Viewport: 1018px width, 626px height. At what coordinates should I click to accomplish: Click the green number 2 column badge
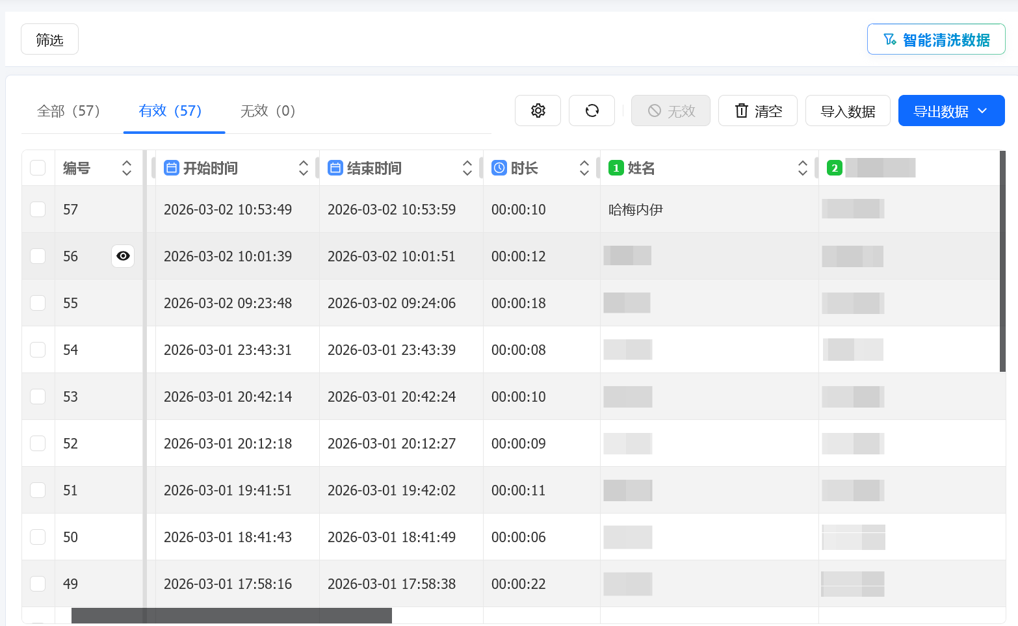point(834,168)
